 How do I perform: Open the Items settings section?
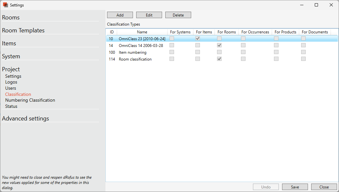(9, 43)
